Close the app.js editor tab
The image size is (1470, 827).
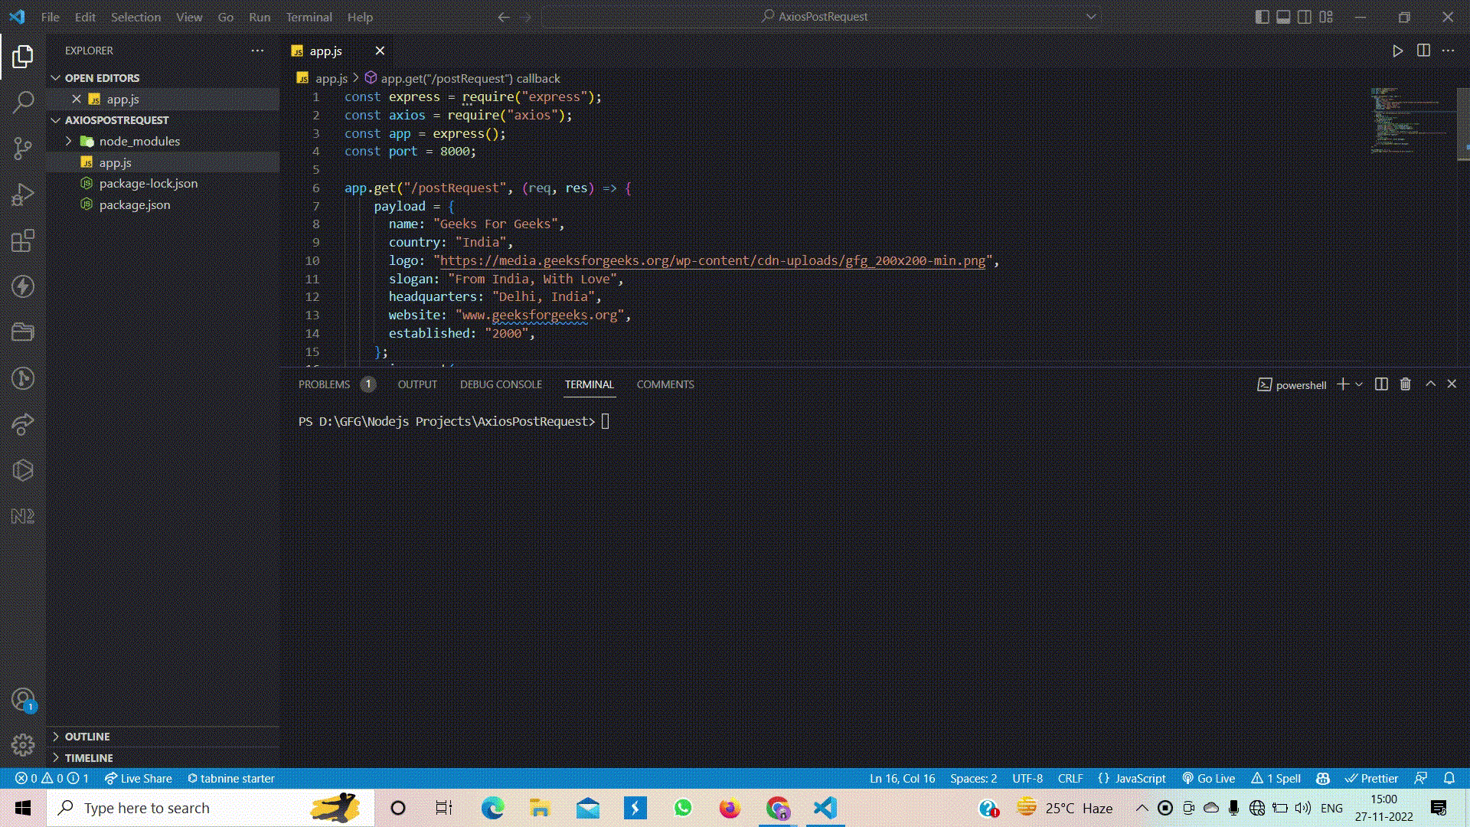380,51
